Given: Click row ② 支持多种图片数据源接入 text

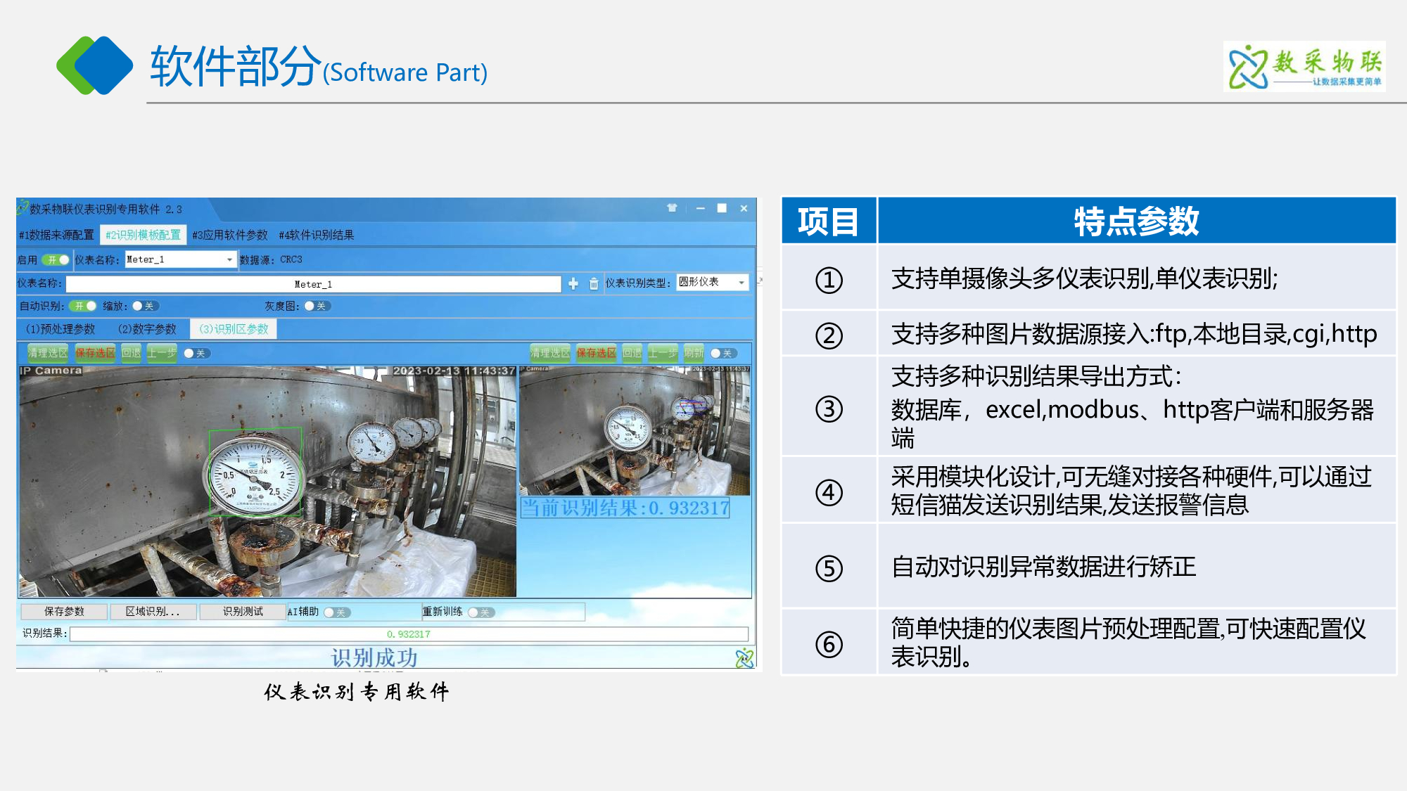Looking at the screenshot, I should pos(1134,334).
